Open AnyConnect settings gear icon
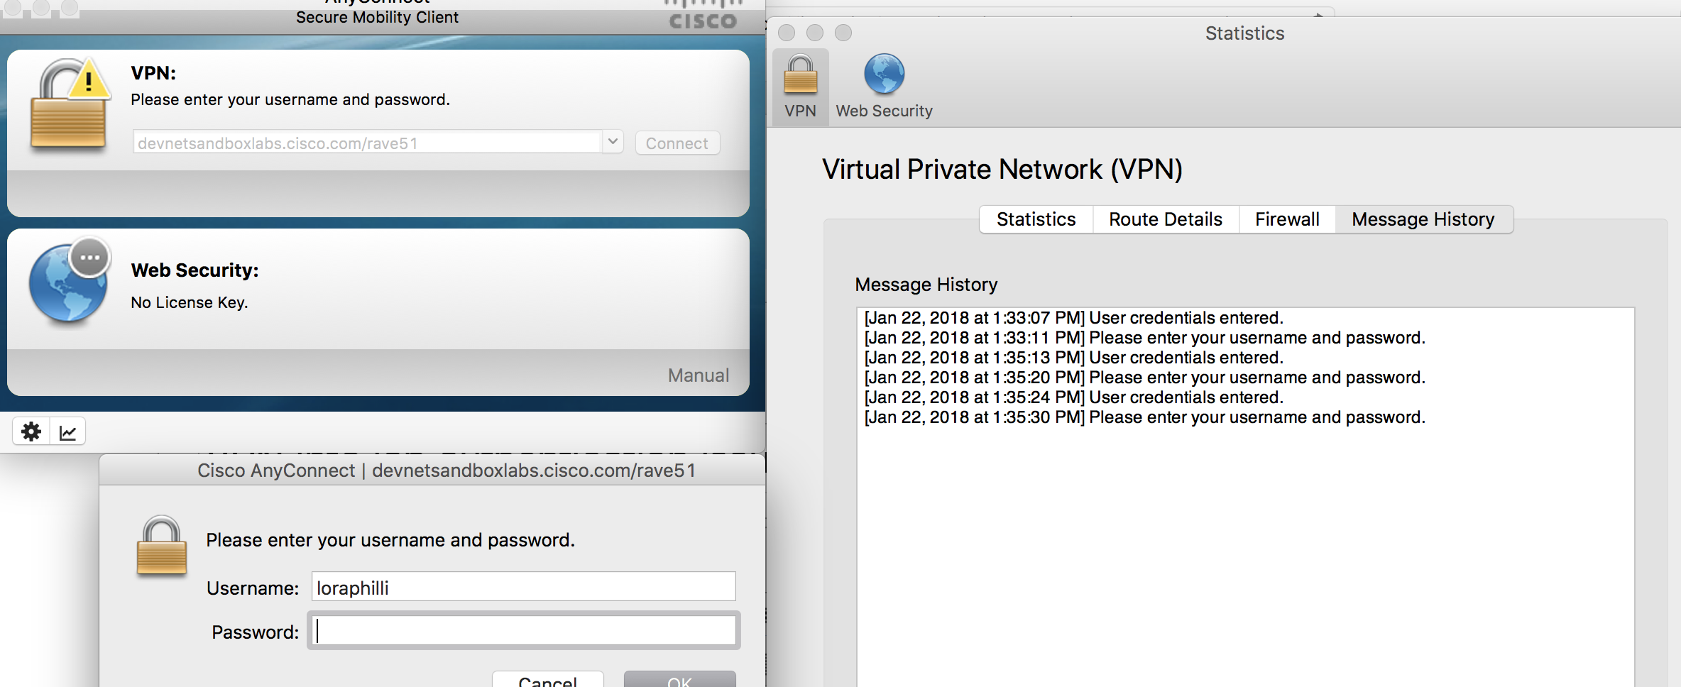The width and height of the screenshot is (1681, 687). click(x=31, y=432)
